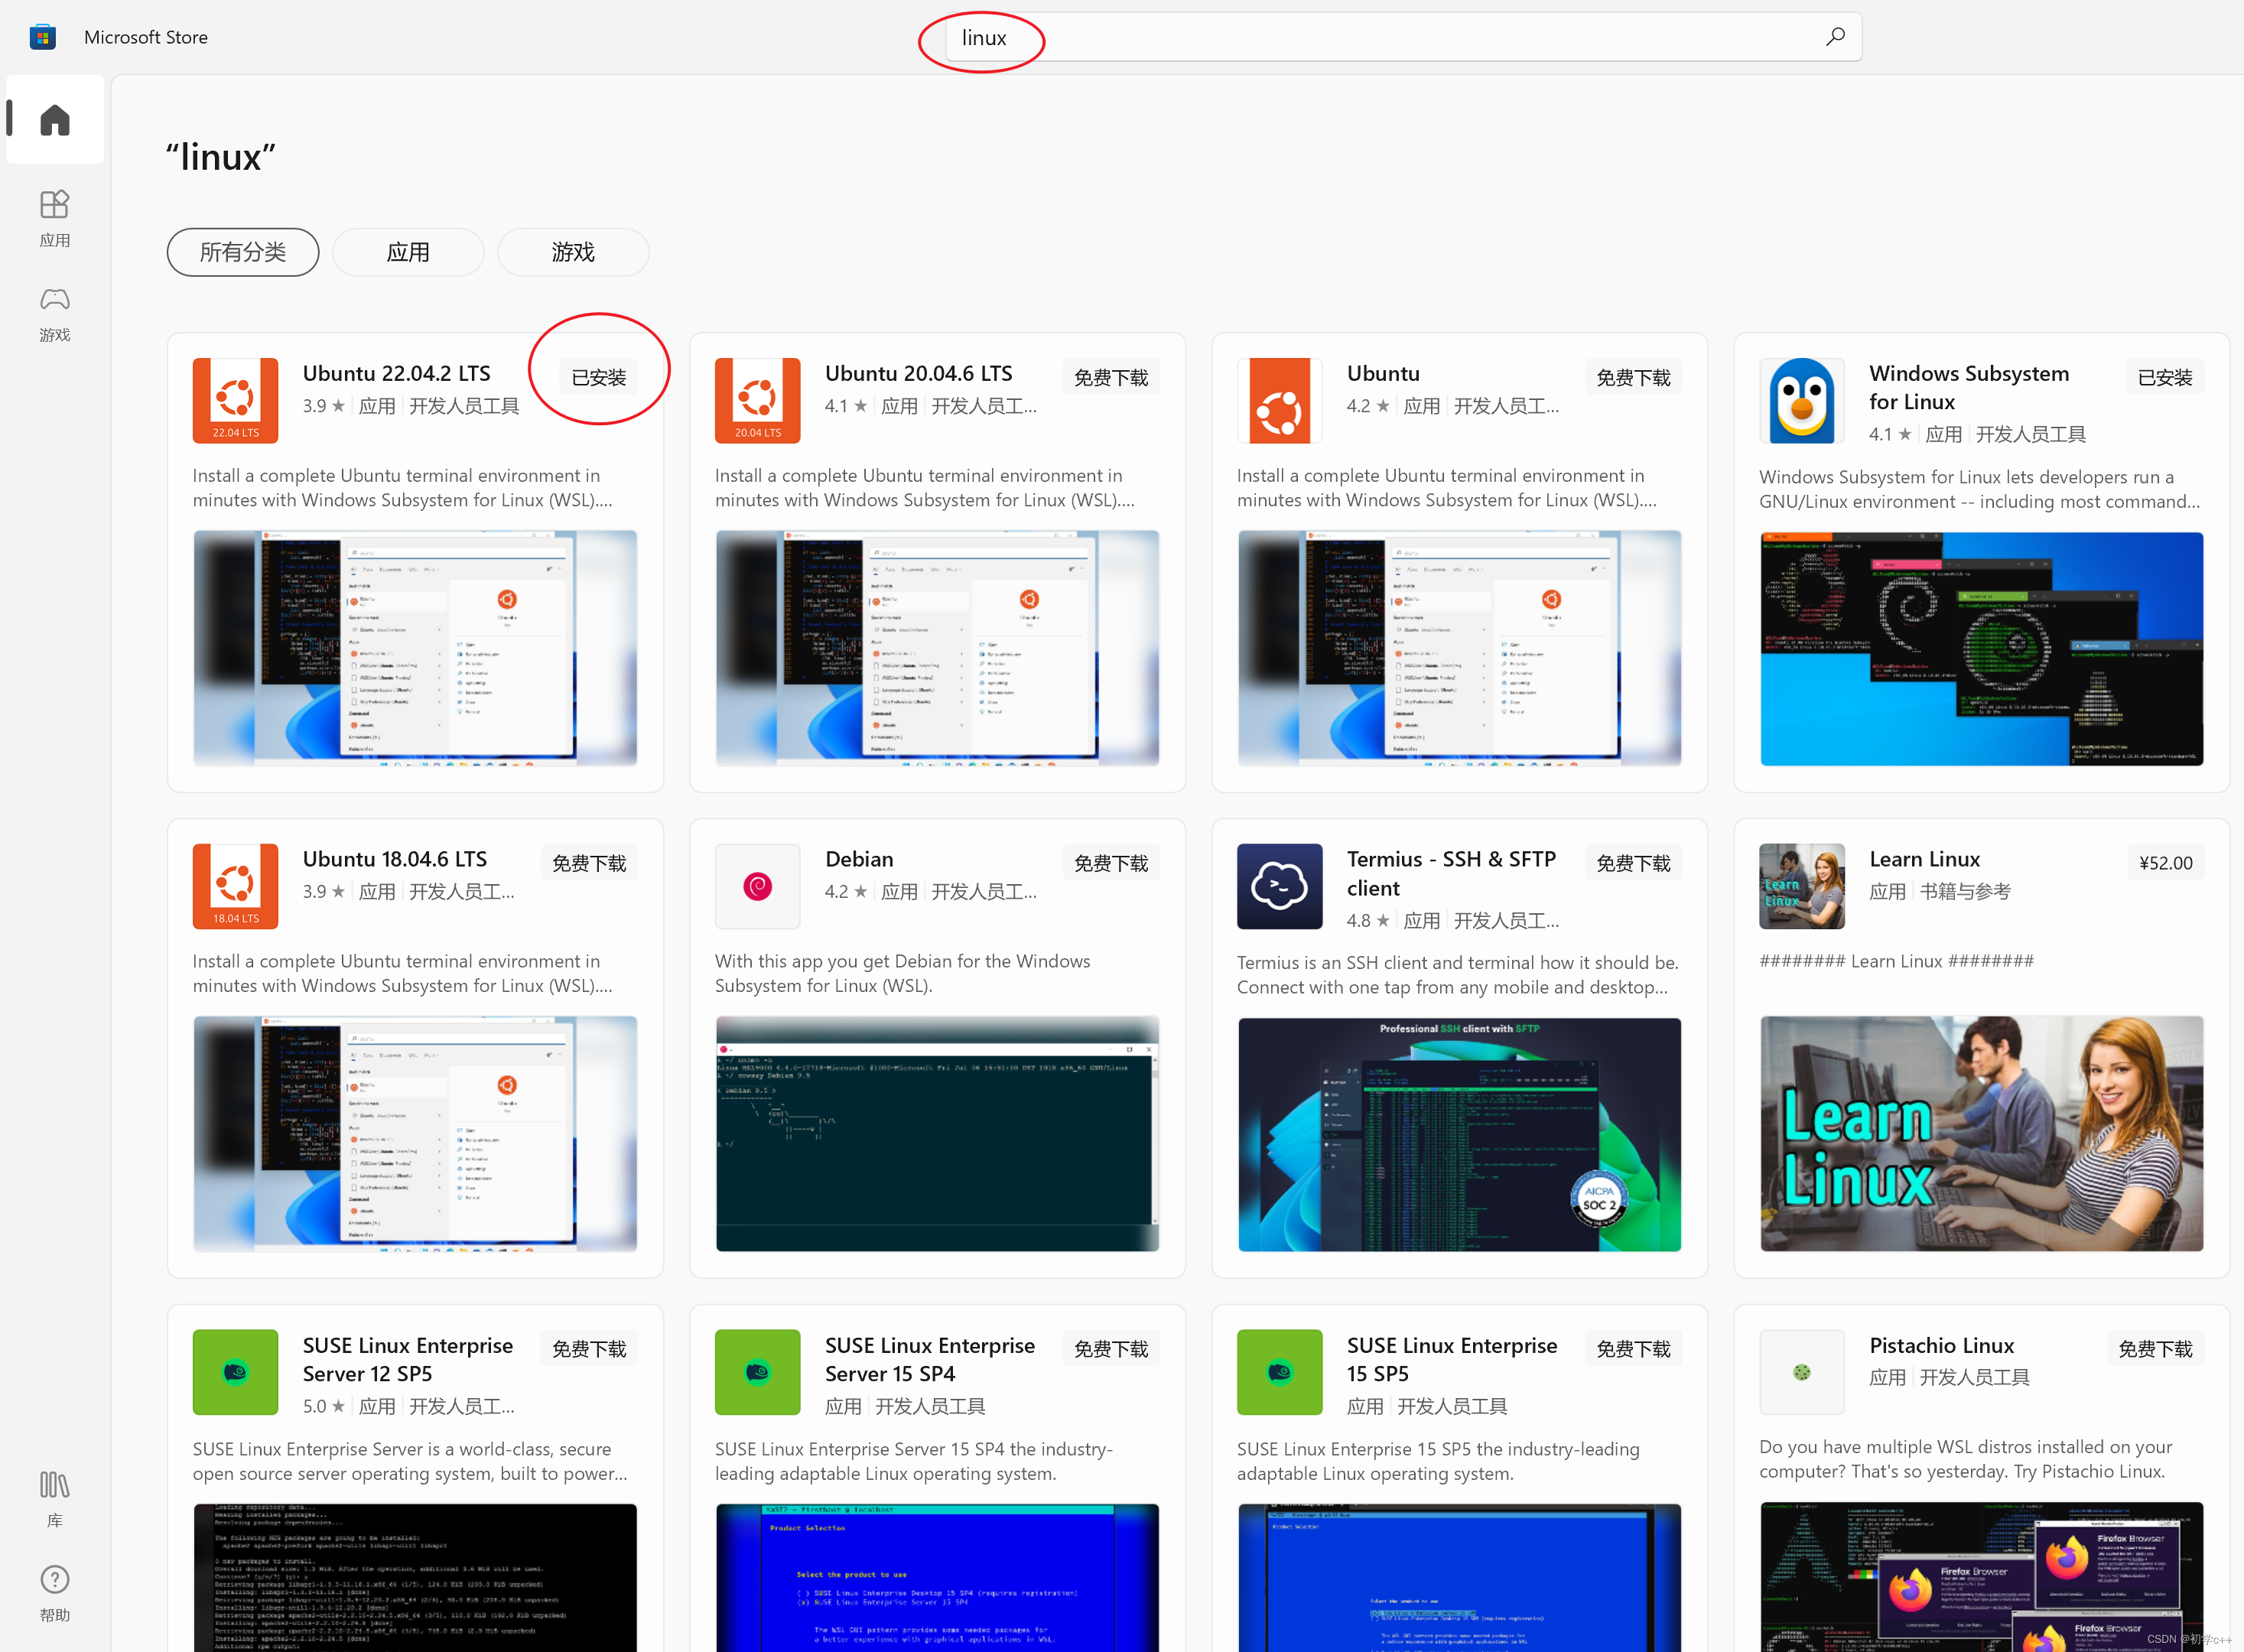Click the search magnifier icon
Viewport: 2244px width, 1652px height.
pos(1835,37)
